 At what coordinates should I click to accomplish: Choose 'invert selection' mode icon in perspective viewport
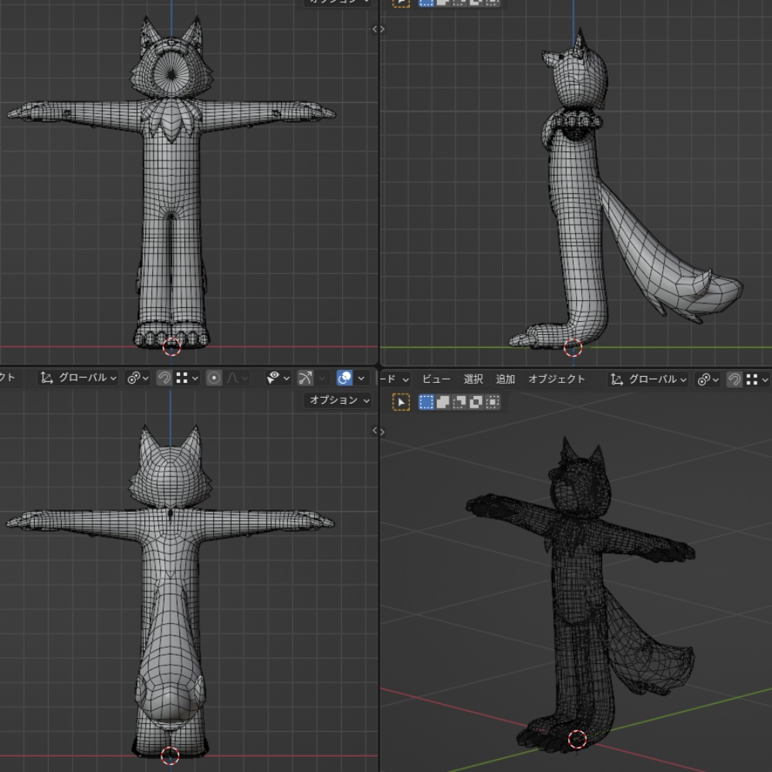point(476,402)
